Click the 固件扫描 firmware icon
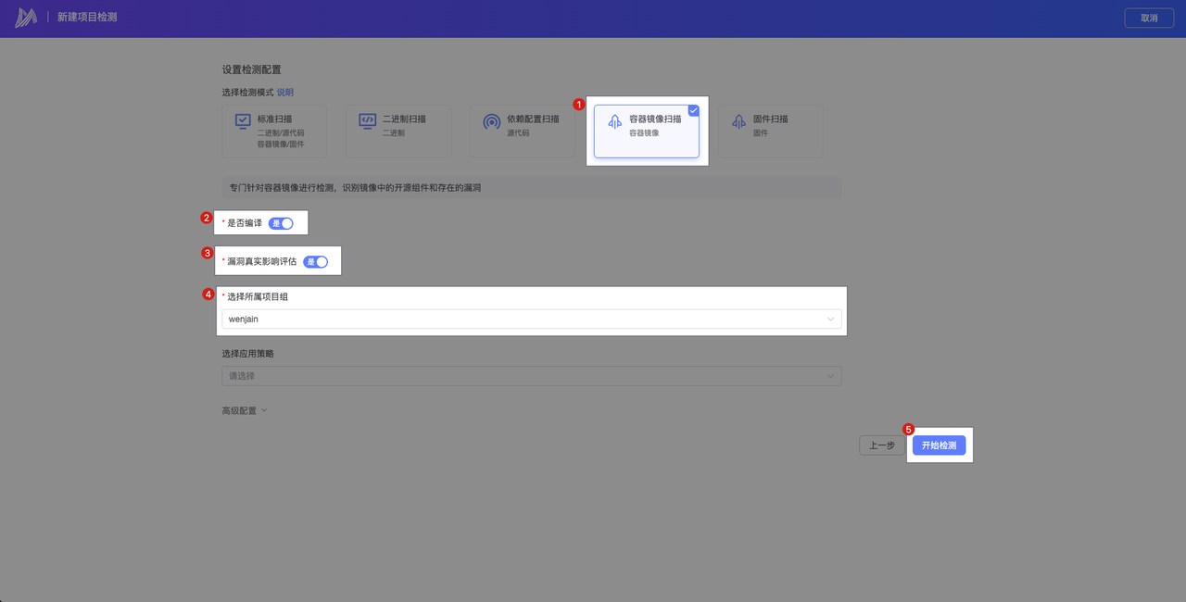Screen dimensions: 1186x602 (x=738, y=122)
